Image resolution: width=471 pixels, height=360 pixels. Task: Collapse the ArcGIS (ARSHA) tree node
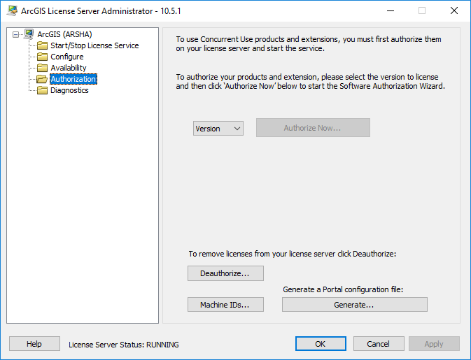(15, 35)
